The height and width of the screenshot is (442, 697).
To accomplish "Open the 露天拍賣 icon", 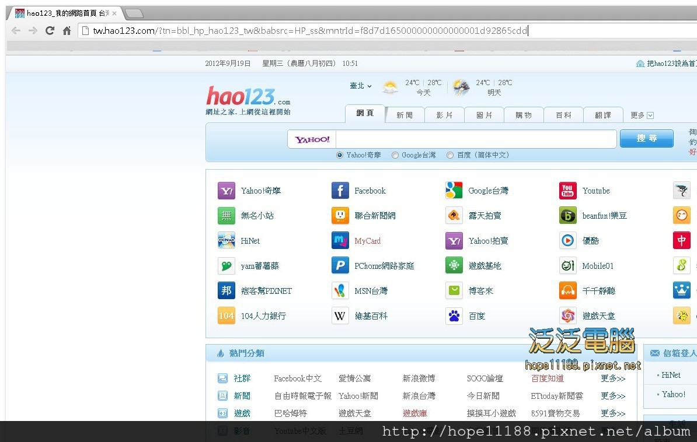I will coord(454,215).
